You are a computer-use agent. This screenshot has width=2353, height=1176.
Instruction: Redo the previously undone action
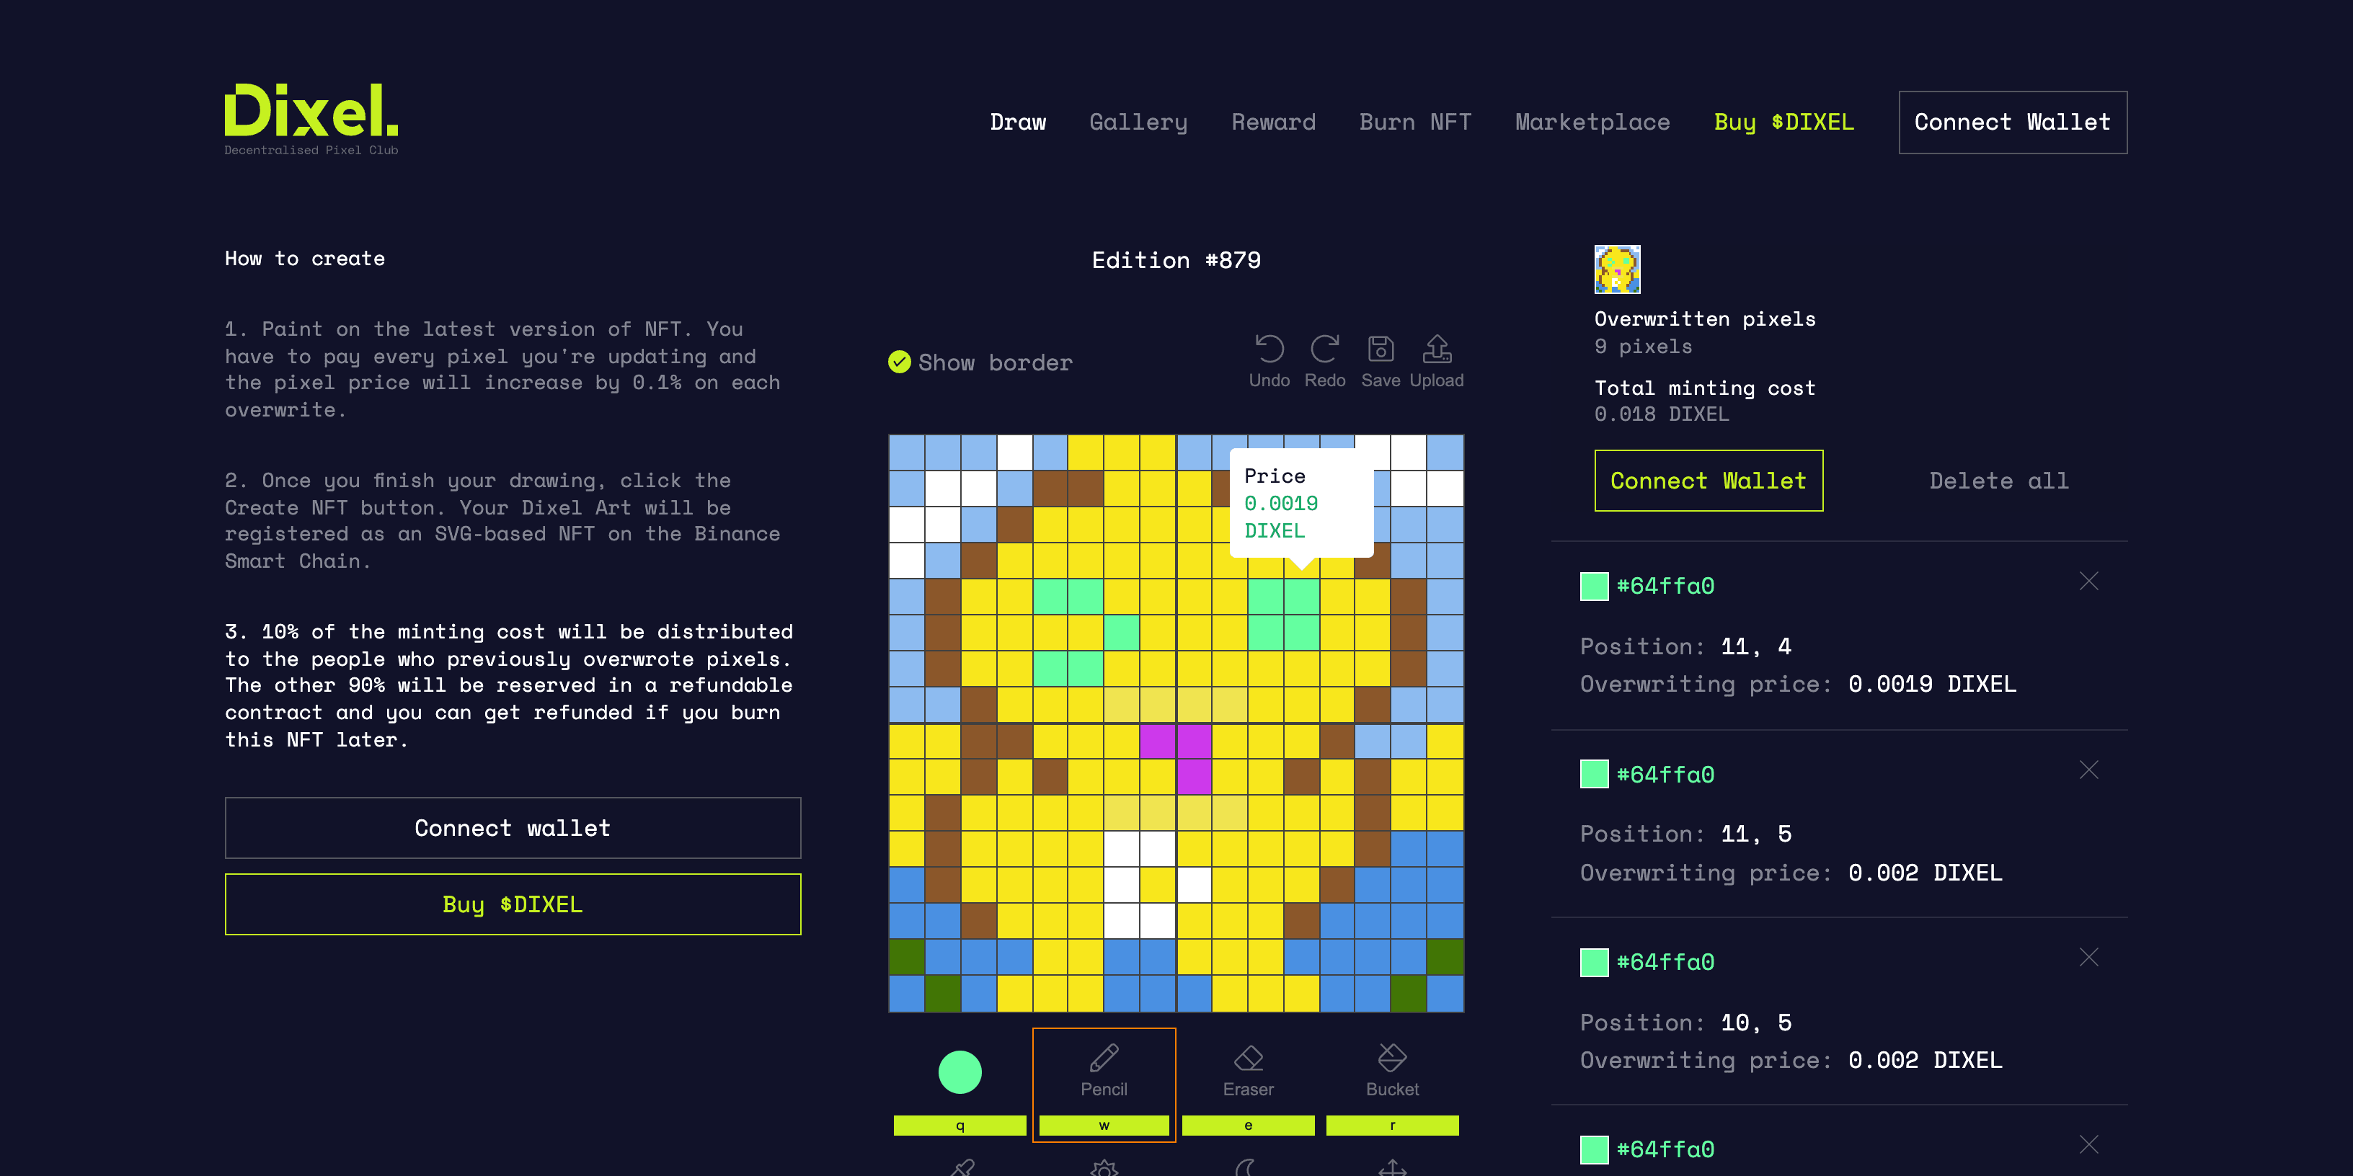coord(1324,362)
